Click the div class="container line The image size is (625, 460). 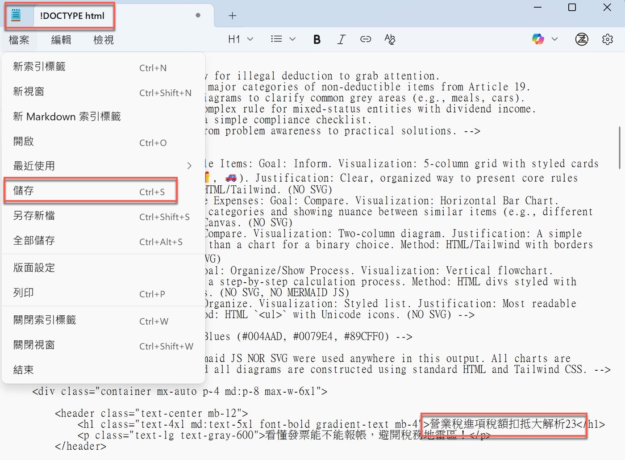tap(179, 391)
